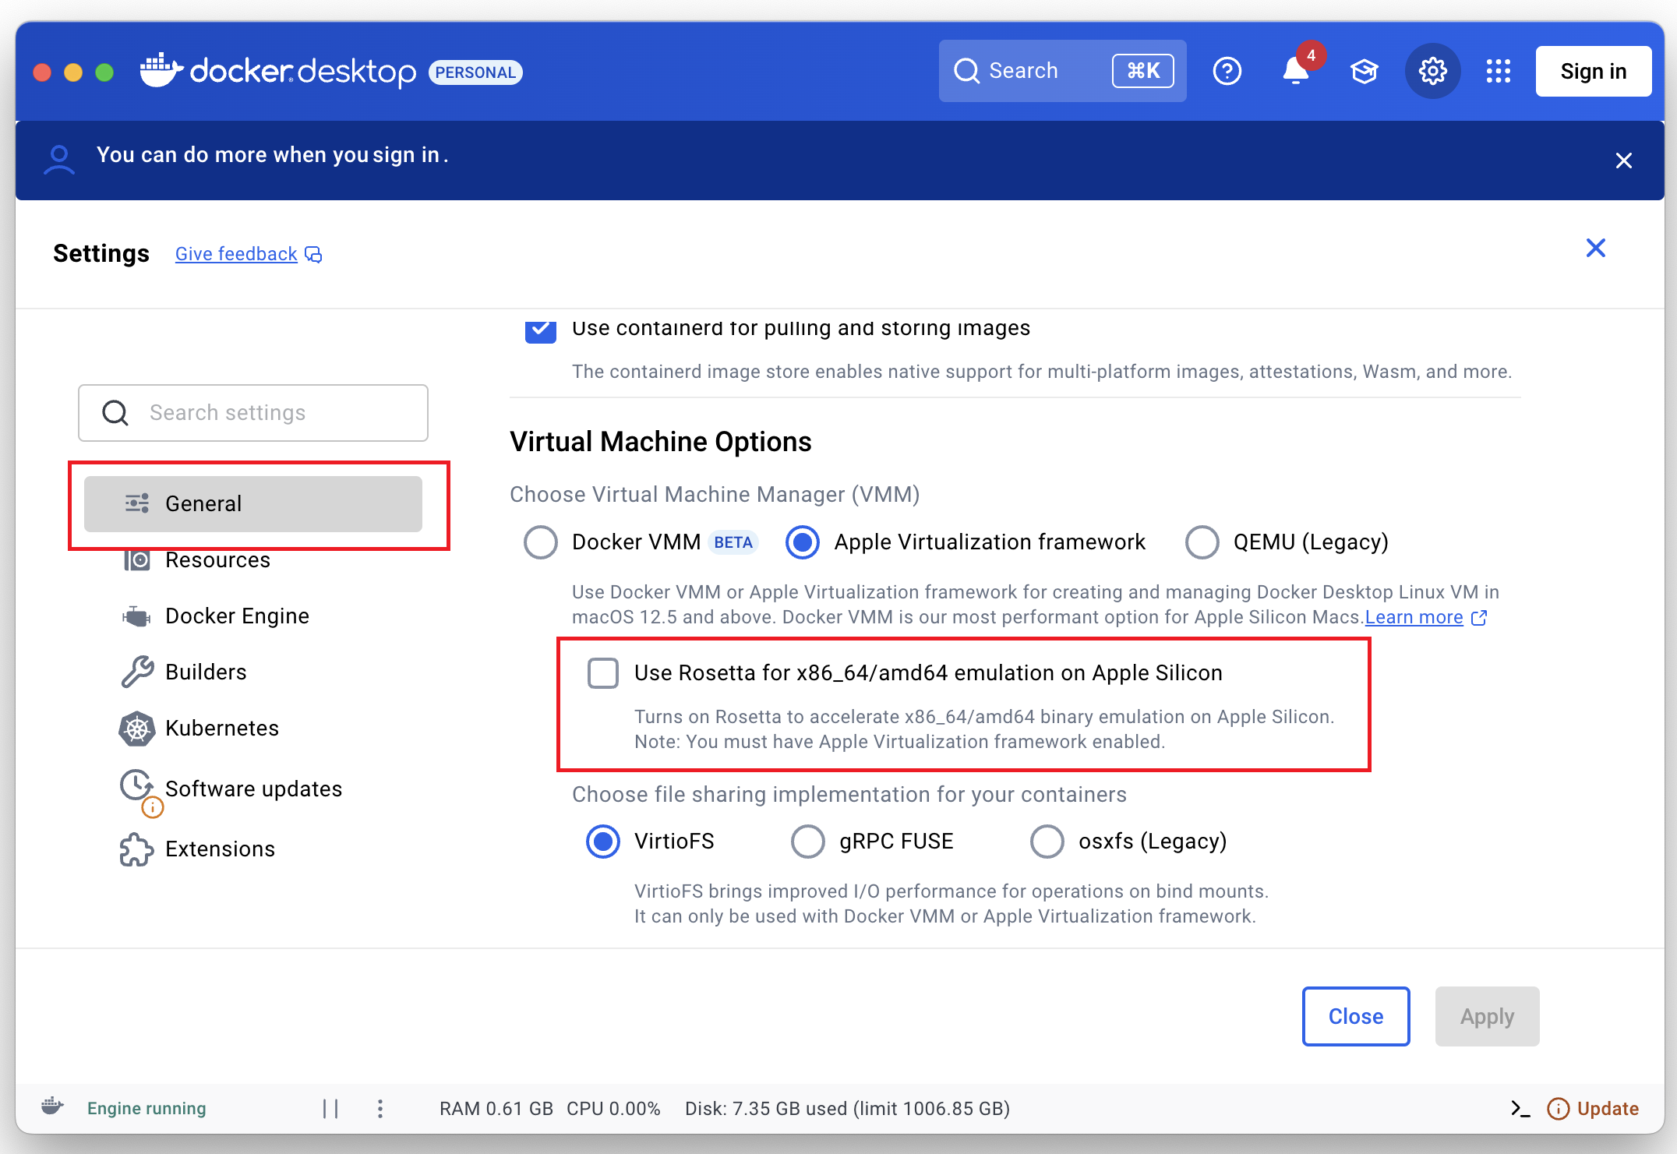Click the Update info icon in status bar

point(1558,1108)
